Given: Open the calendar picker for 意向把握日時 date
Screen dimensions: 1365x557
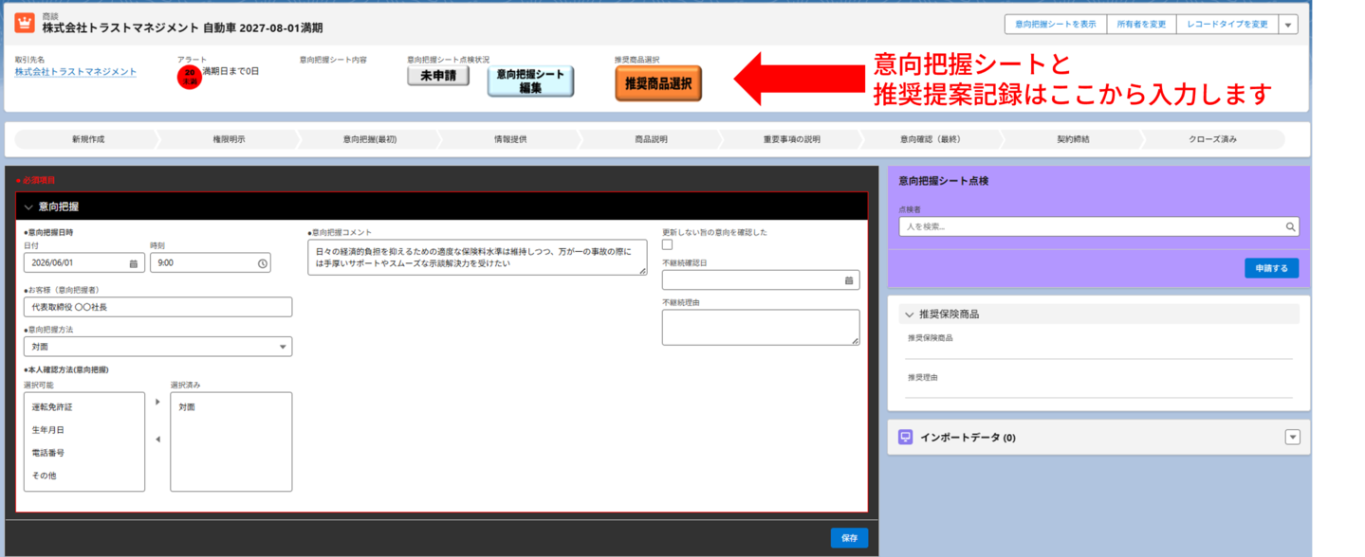Looking at the screenshot, I should 133,263.
